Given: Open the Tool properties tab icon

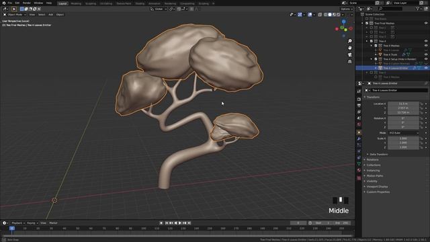Looking at the screenshot, I should [x=359, y=91].
